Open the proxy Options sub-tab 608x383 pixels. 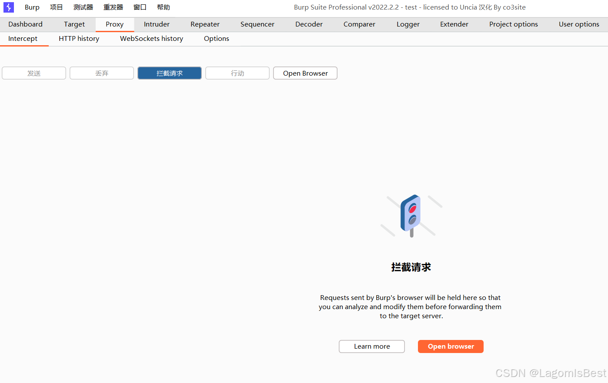(216, 39)
